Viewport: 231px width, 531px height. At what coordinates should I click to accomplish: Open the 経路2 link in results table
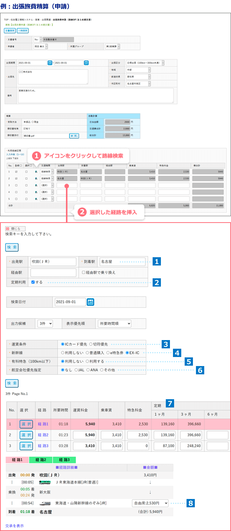43,435
